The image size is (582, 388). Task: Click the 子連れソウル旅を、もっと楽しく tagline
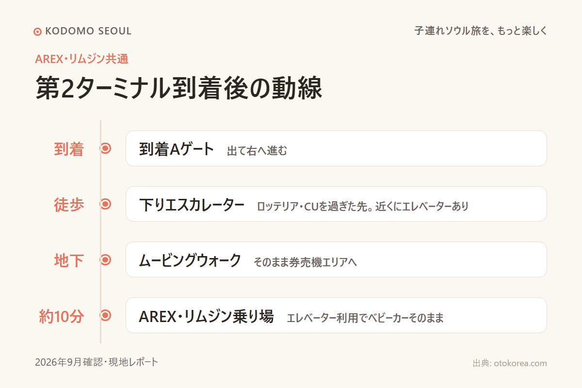coord(481,31)
